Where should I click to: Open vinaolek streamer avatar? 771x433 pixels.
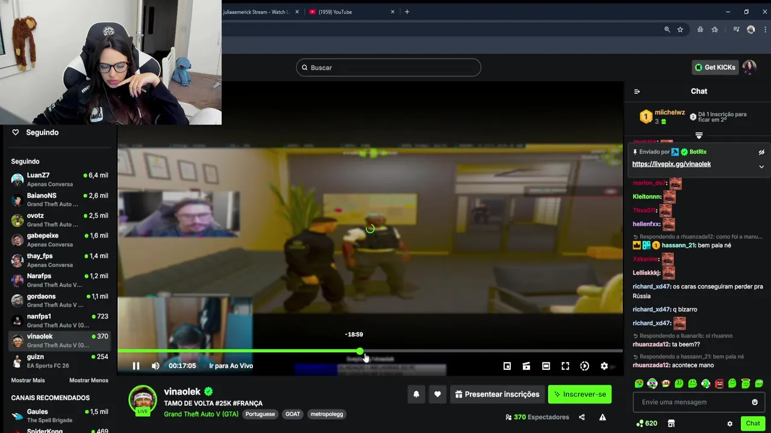pyautogui.click(x=143, y=401)
